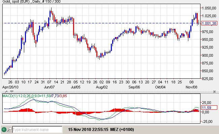Click the Jun/07 date label on time axis
219x134 pixels.
pos(49,87)
